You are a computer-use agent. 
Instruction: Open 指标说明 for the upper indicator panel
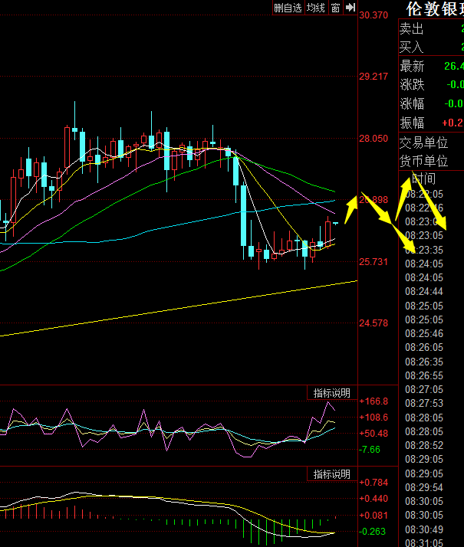pos(332,393)
